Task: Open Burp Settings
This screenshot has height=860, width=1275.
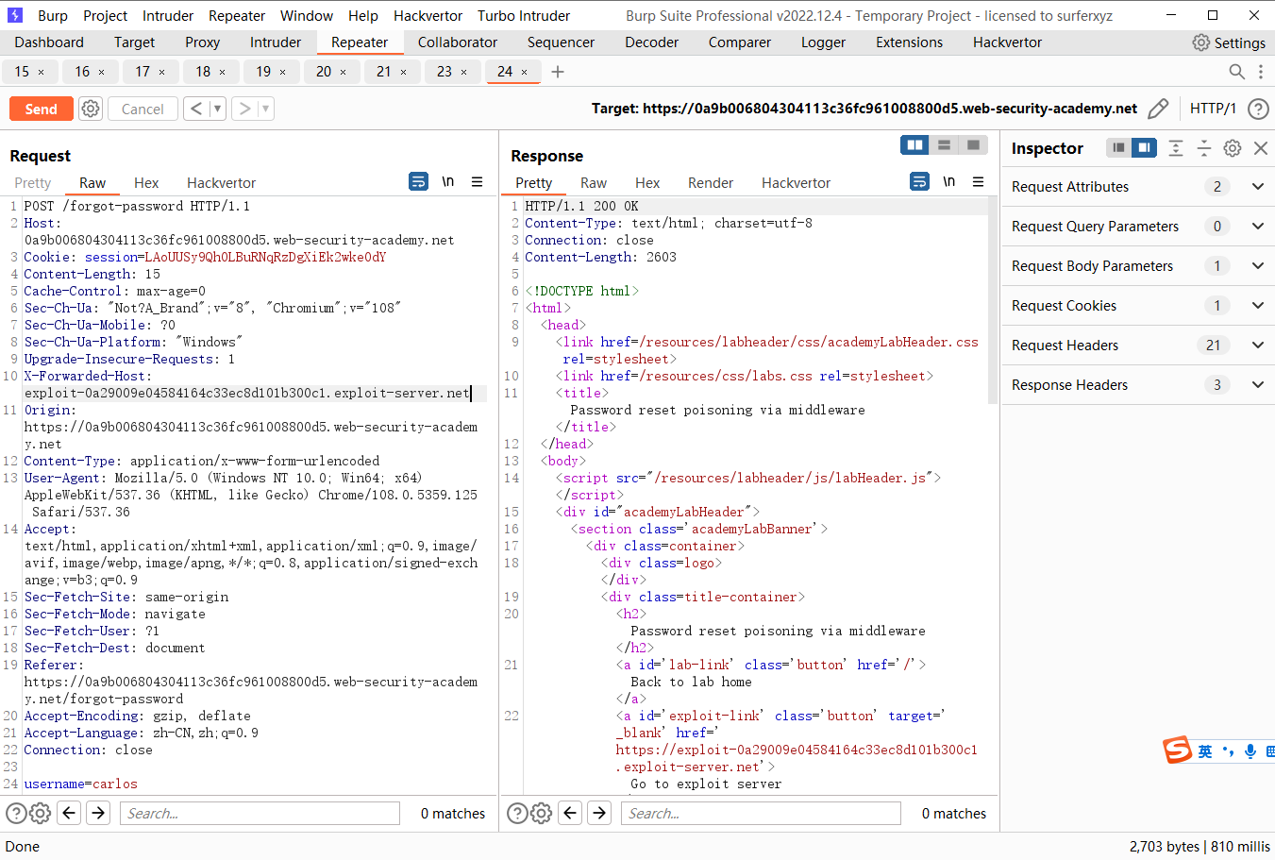Action: pyautogui.click(x=1229, y=42)
